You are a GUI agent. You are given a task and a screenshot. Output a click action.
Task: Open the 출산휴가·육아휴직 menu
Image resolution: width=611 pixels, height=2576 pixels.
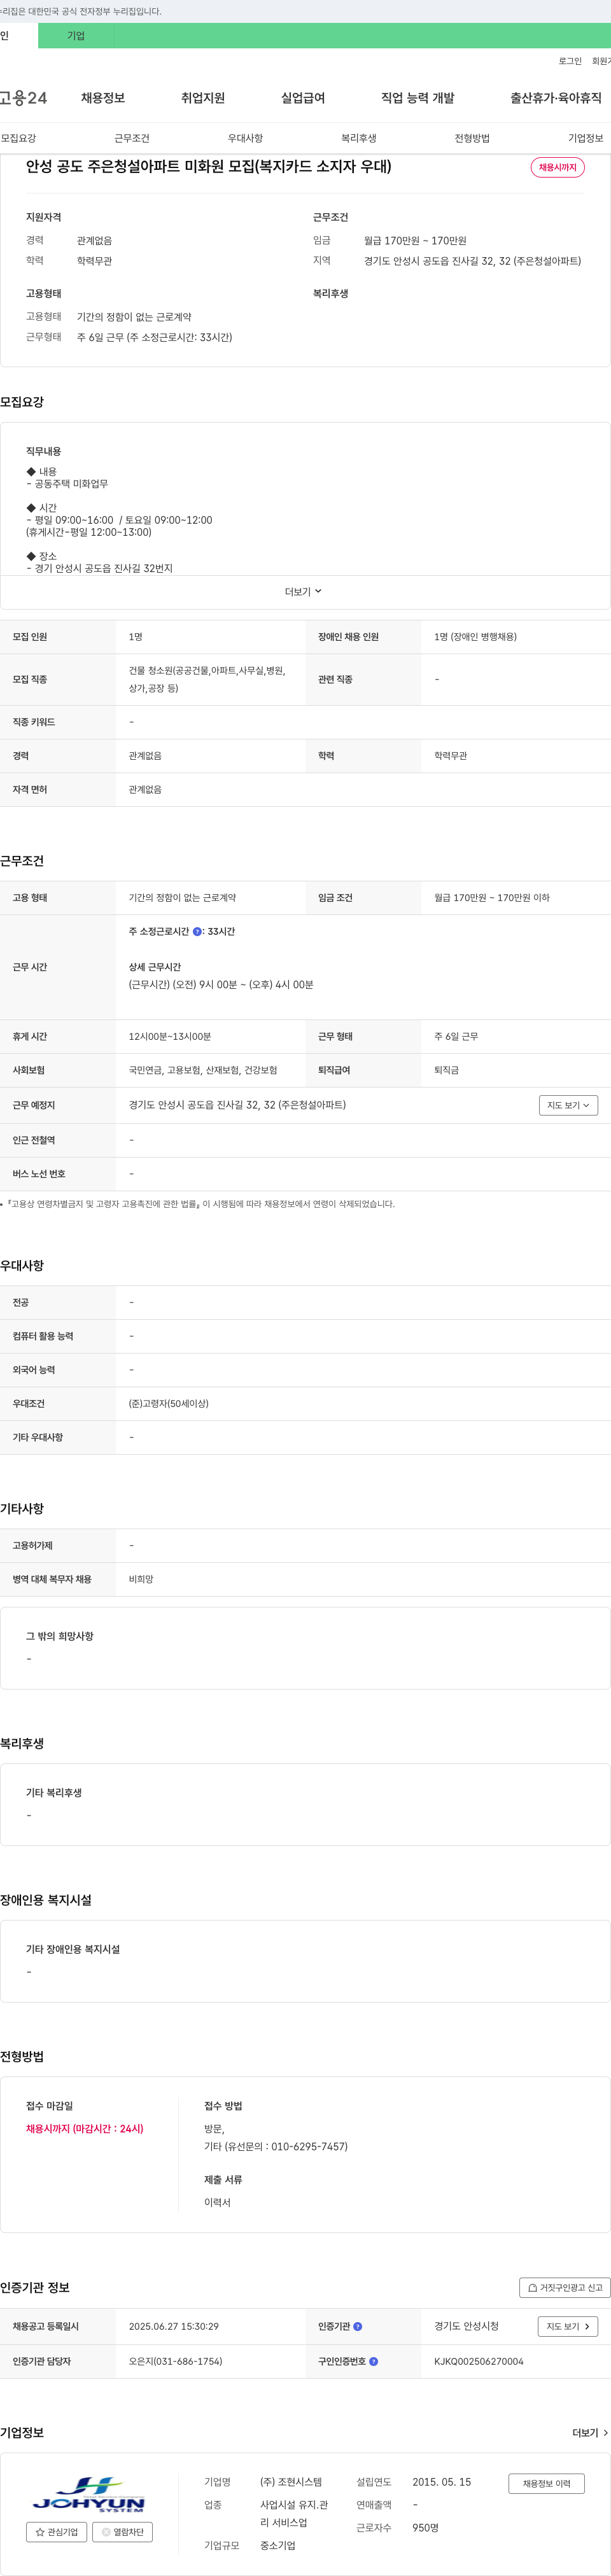click(x=556, y=98)
